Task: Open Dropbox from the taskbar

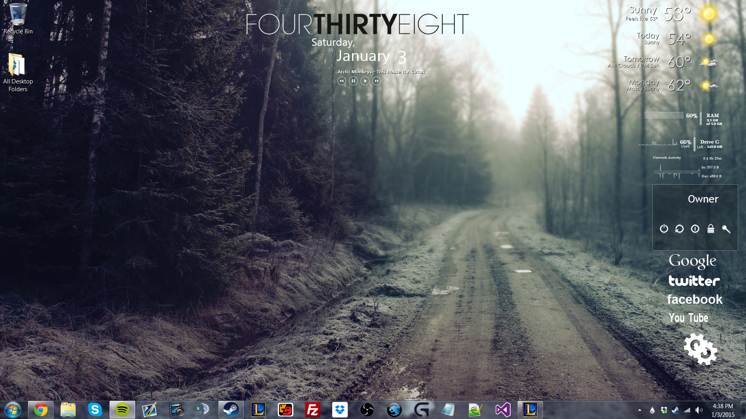Action: click(340, 410)
